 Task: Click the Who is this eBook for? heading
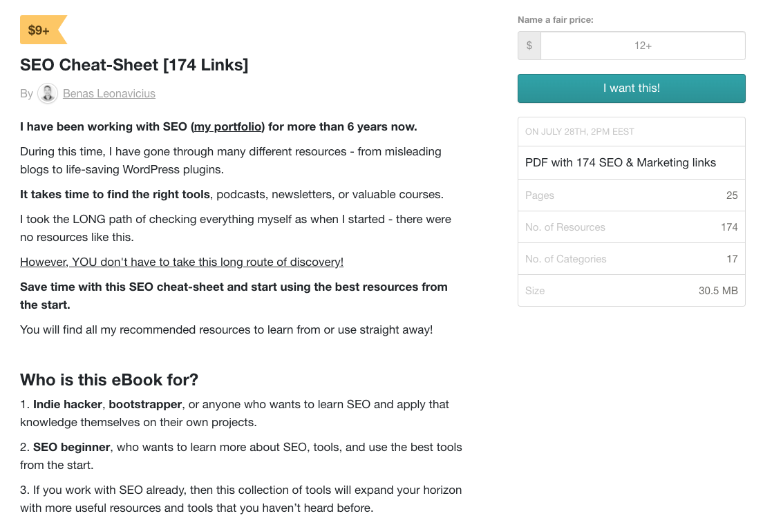click(x=109, y=380)
